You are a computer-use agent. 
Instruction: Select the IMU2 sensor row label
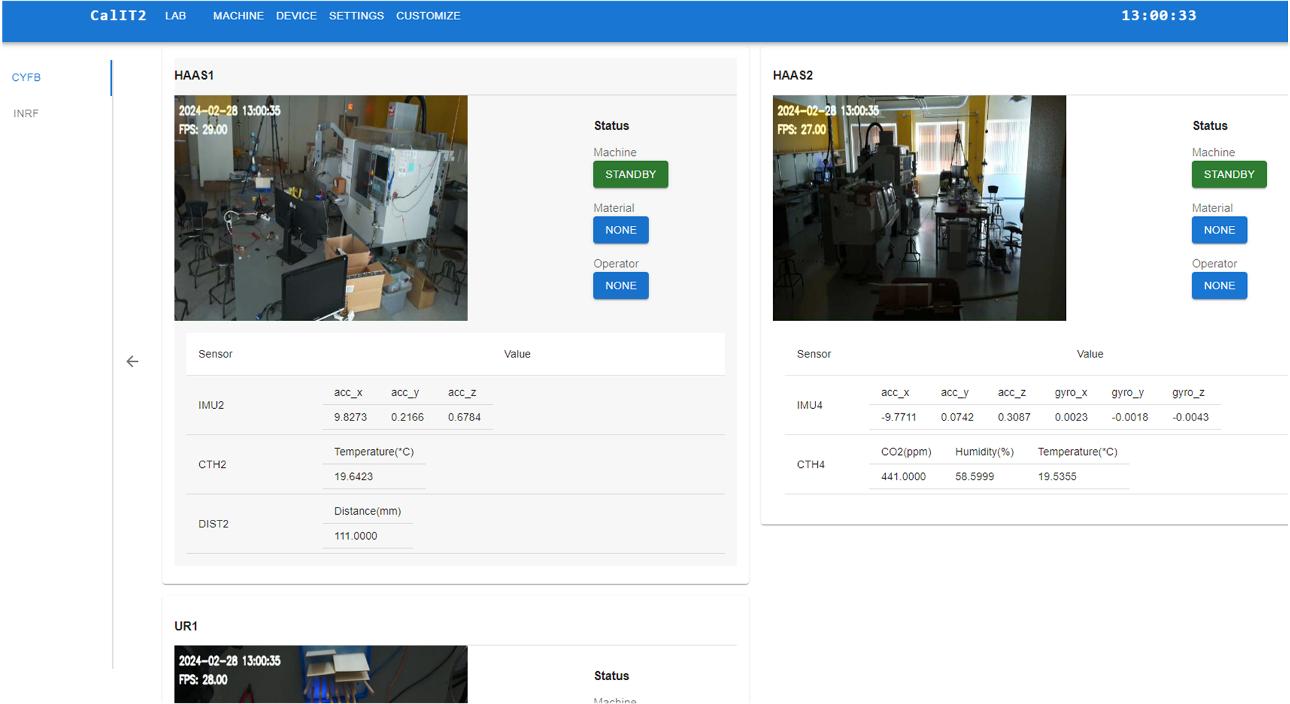(x=211, y=406)
